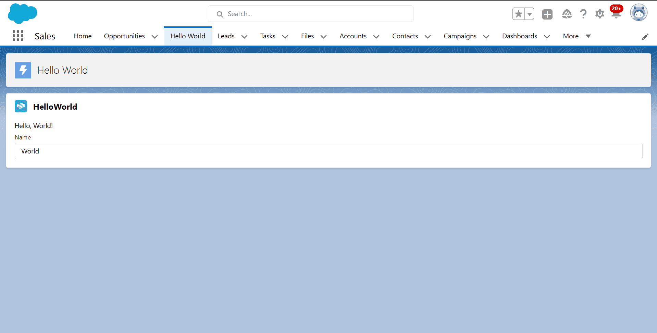Add this page to Favorites star

click(519, 14)
